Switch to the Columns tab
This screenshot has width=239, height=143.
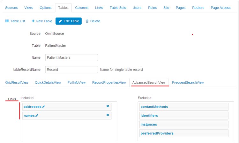pos(82,8)
